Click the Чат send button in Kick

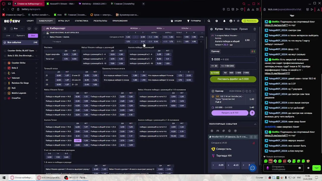(x=316, y=168)
